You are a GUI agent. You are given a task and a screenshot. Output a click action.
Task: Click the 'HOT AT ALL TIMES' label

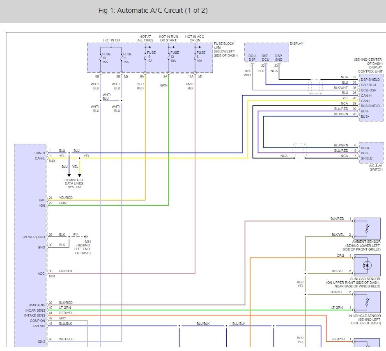coord(145,39)
